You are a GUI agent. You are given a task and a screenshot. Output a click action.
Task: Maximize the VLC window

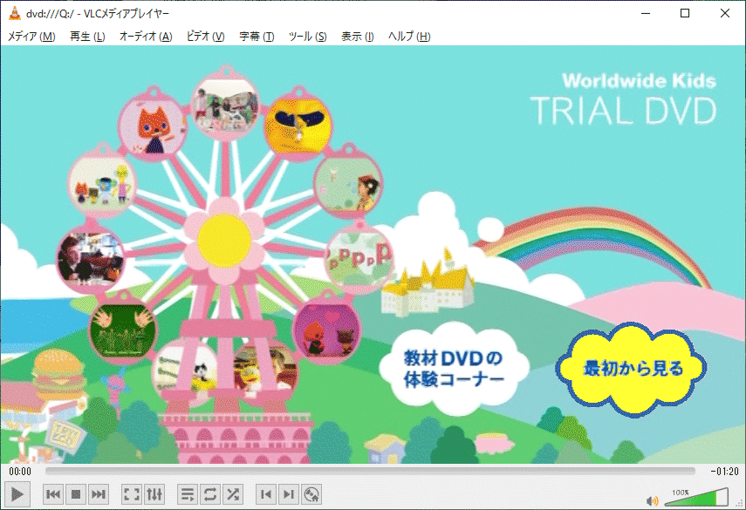[x=685, y=13]
